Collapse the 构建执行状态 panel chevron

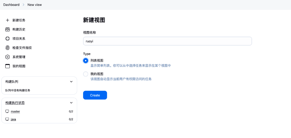[71, 103]
